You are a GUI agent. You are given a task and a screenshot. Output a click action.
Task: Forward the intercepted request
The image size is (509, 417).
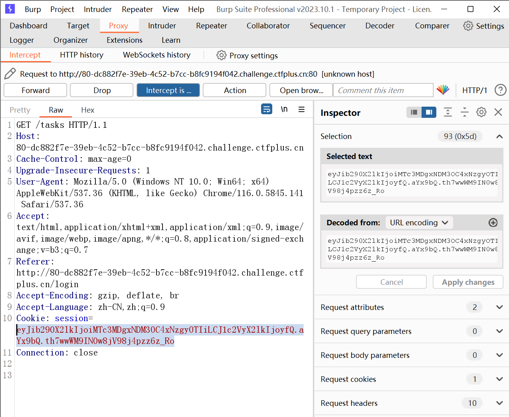[x=36, y=90]
